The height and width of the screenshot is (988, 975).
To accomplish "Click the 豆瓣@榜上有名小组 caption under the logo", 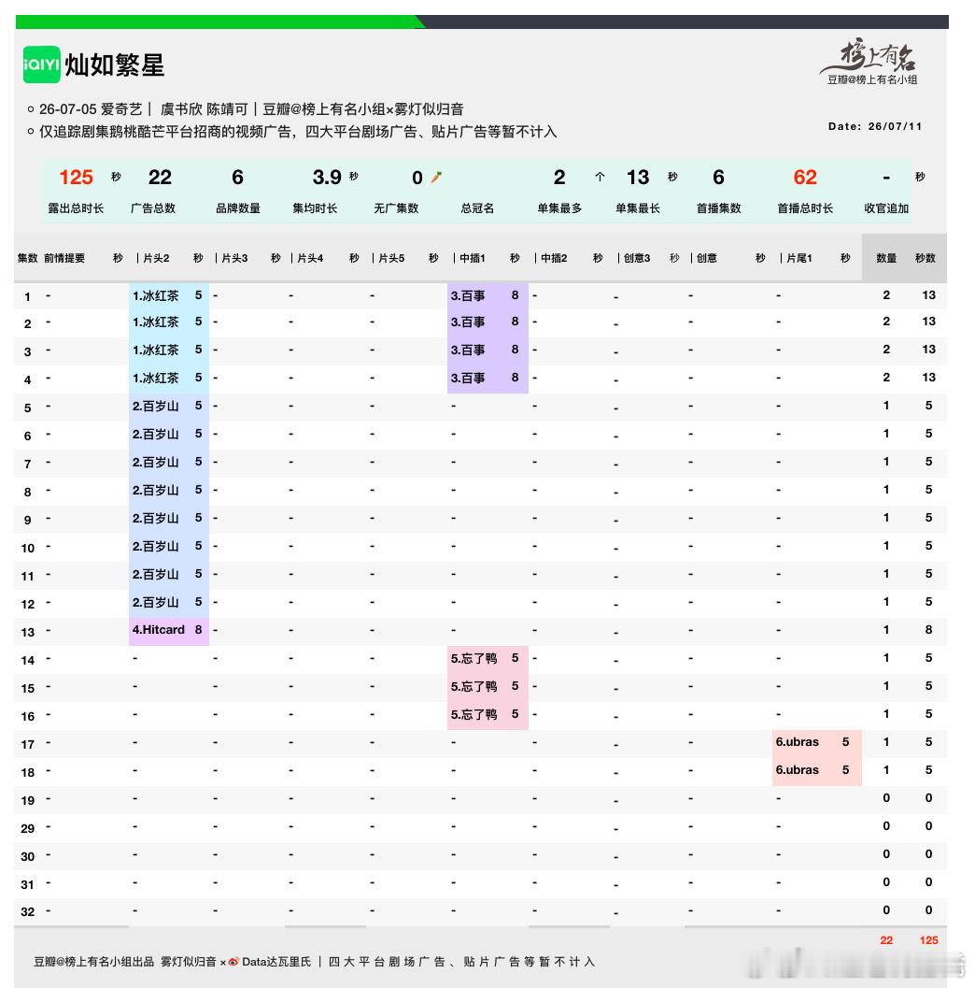I will coord(871,79).
